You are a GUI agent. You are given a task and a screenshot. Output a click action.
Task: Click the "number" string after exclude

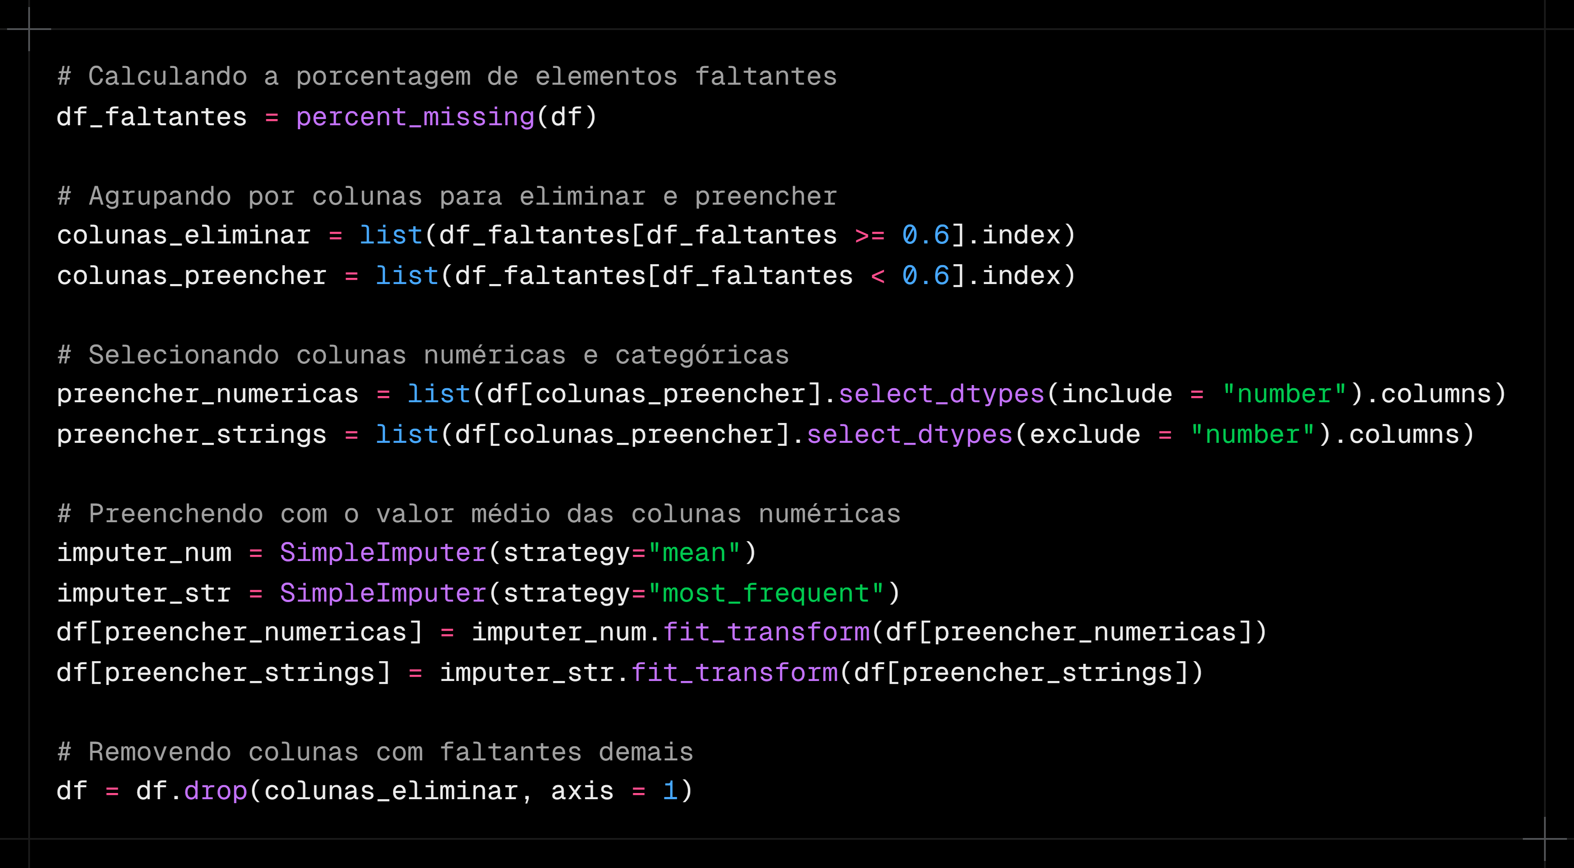point(1252,434)
